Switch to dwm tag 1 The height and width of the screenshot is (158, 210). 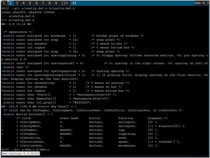click(4, 3)
